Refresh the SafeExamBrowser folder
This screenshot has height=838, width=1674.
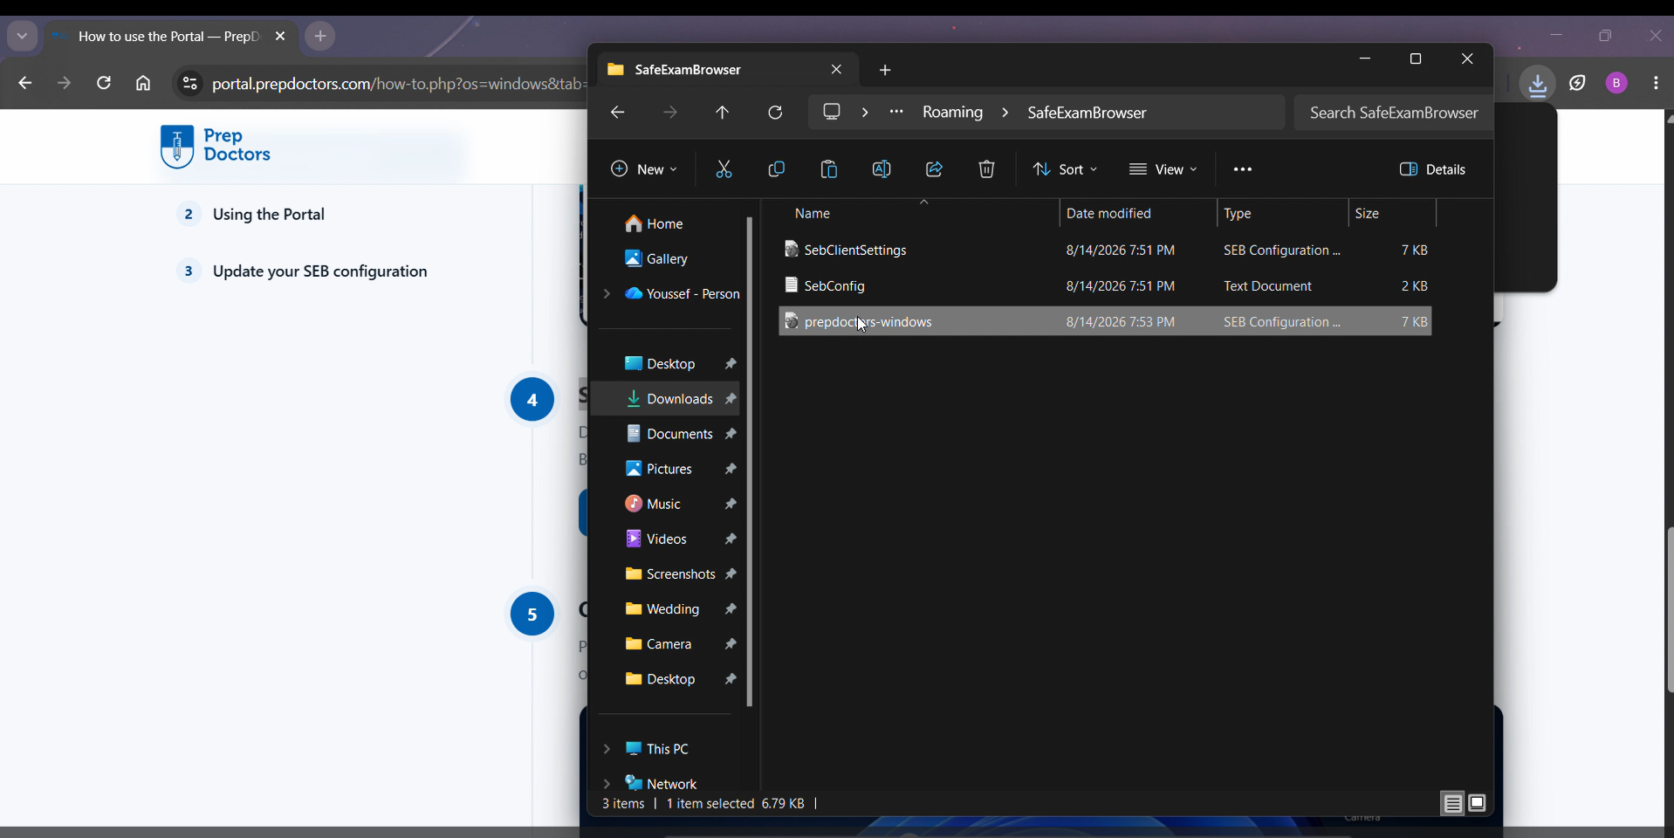[x=775, y=113]
